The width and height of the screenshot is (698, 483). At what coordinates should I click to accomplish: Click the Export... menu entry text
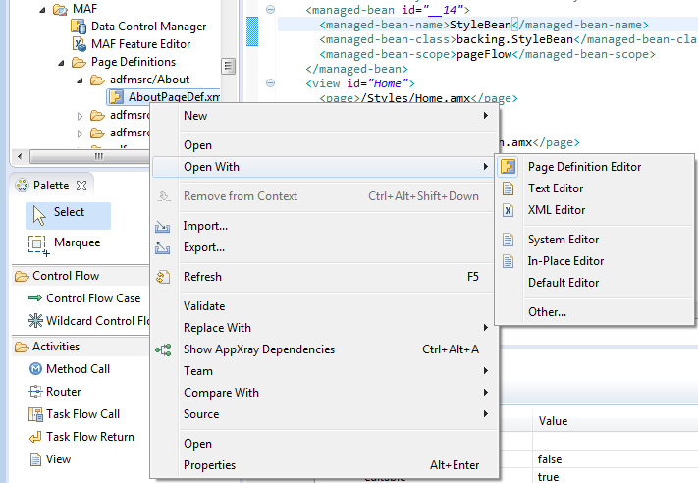tap(204, 247)
